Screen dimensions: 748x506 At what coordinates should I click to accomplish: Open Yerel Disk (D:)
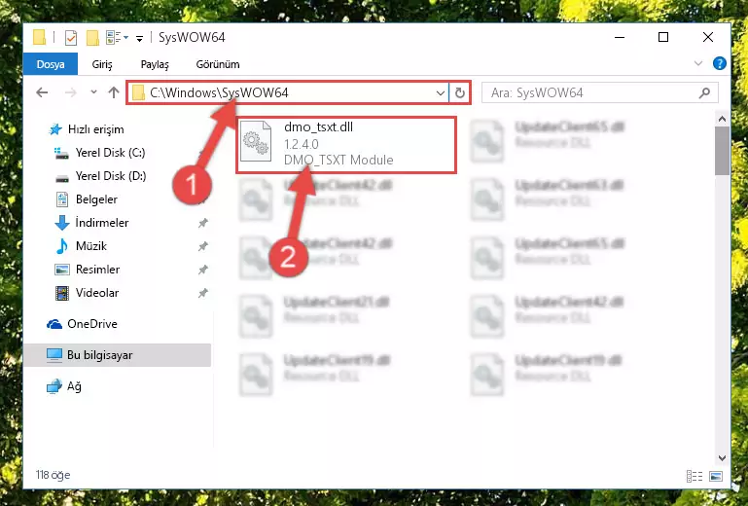[x=100, y=176]
